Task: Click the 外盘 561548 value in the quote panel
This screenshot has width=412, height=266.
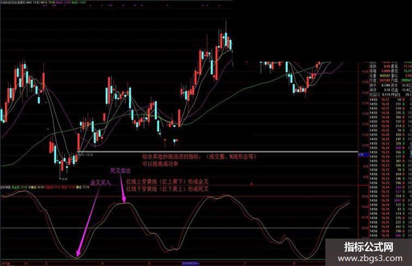Action: tap(385, 80)
